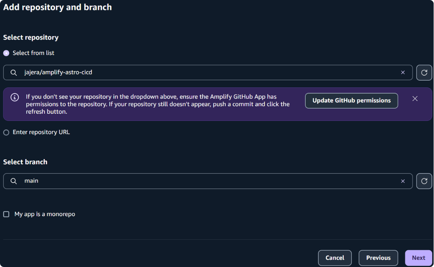Proceed with the Next button
Image resolution: width=434 pixels, height=267 pixels.
click(x=418, y=258)
